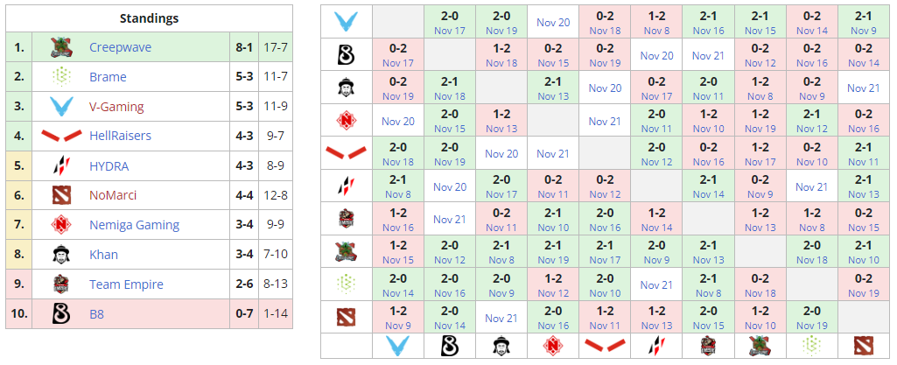Image resolution: width=897 pixels, height=365 pixels.
Task: Click the HYDRA logo in the standings list
Action: click(x=60, y=165)
